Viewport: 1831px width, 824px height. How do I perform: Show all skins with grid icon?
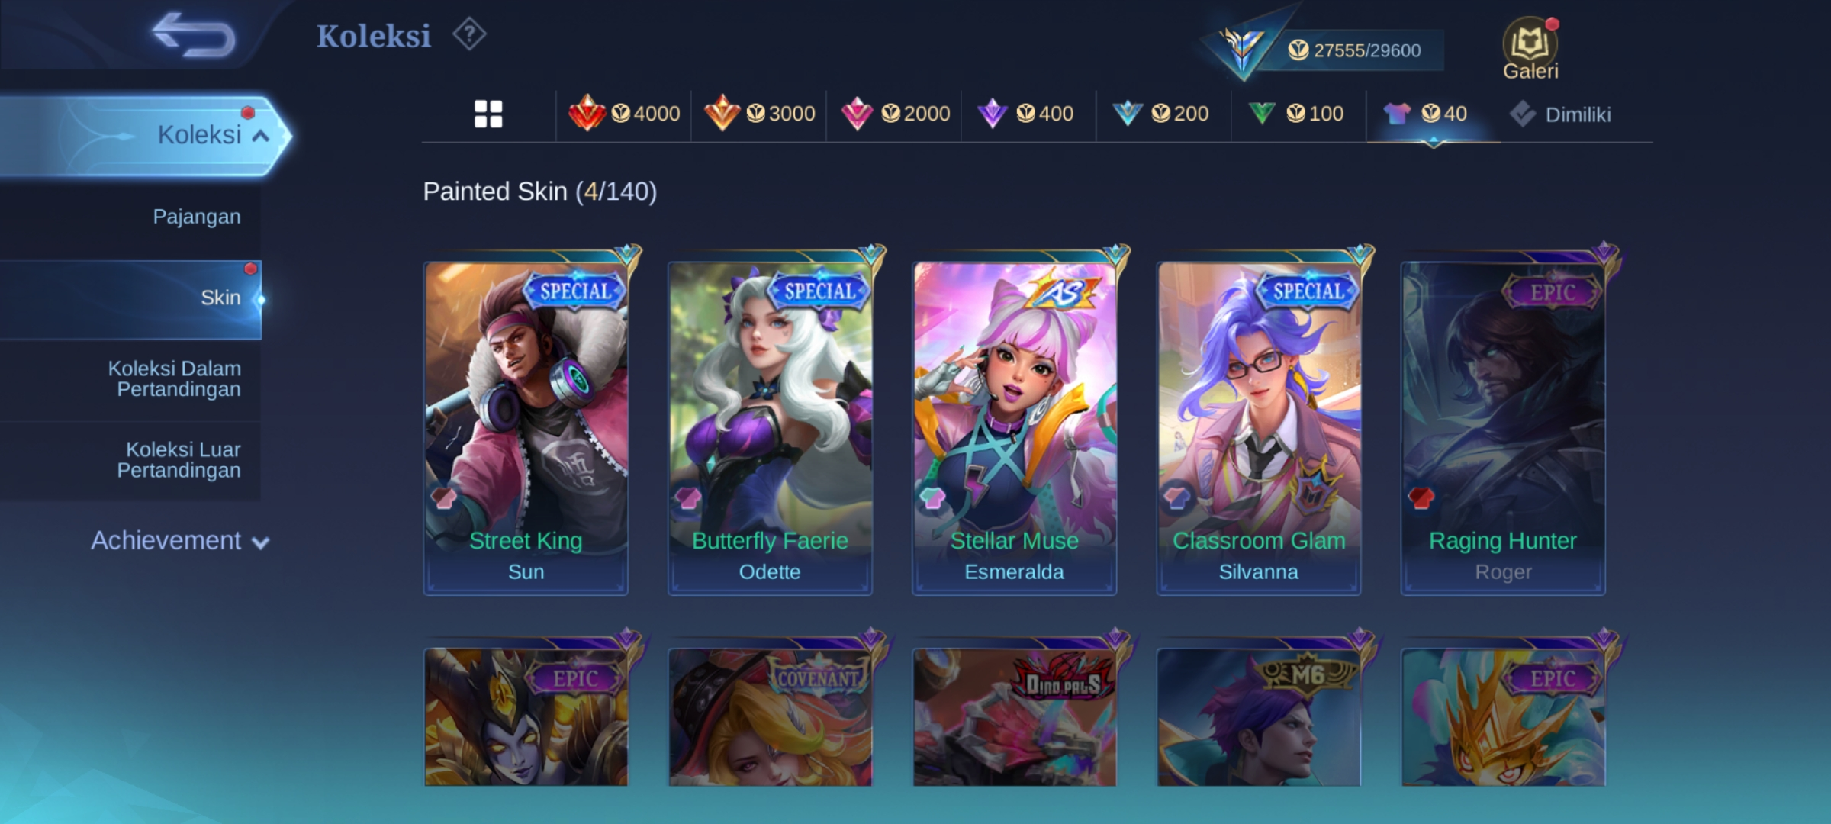pyautogui.click(x=488, y=114)
